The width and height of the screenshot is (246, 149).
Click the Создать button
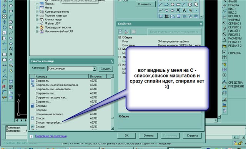coord(106,69)
